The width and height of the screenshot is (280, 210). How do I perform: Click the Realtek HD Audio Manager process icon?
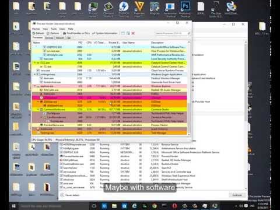click(x=41, y=90)
